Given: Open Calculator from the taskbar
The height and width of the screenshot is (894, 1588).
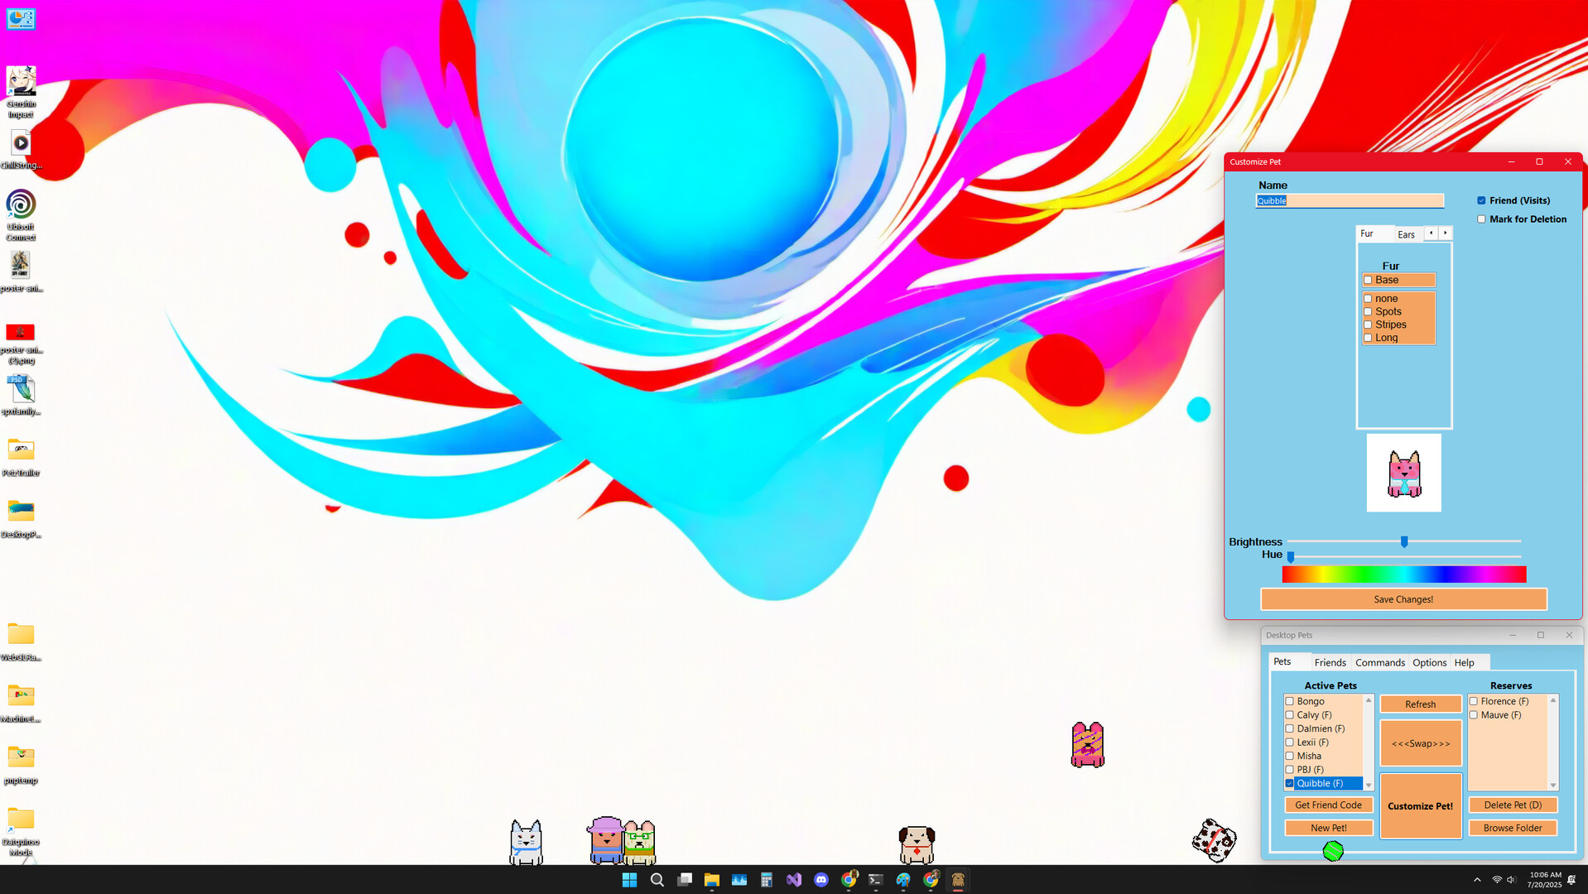Looking at the screenshot, I should pos(766,880).
